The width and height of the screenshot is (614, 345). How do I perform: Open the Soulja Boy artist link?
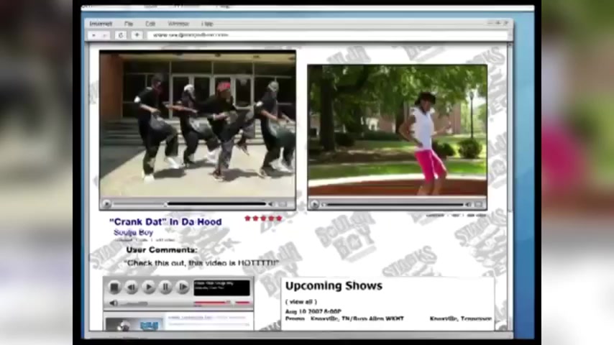pos(133,233)
